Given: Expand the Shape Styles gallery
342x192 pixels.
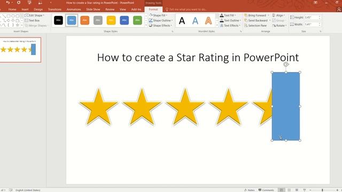Looking at the screenshot, I should tap(146, 26).
